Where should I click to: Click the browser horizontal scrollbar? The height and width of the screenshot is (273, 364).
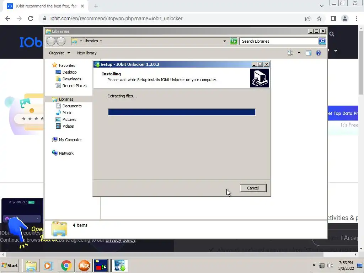164,255
